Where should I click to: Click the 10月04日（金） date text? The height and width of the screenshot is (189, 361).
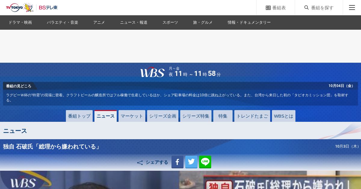coord(342,86)
